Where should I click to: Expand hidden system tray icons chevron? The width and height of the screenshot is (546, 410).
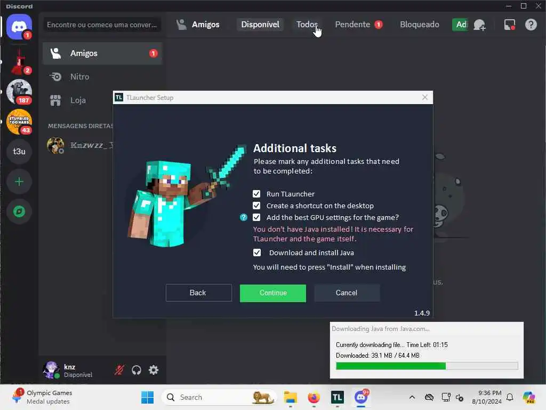click(x=412, y=397)
